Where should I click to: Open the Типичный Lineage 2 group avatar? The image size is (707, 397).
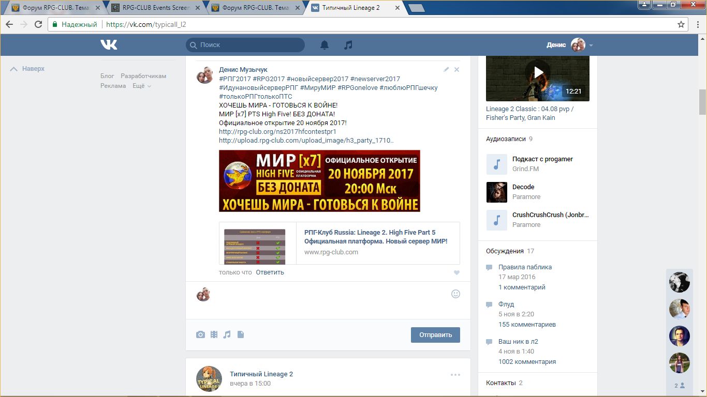(x=209, y=379)
